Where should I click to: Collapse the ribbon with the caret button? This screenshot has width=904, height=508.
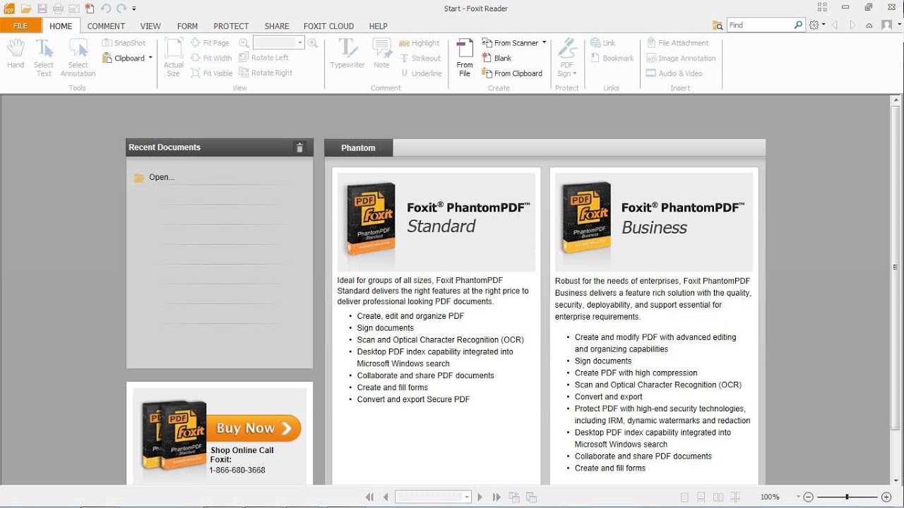tap(871, 25)
